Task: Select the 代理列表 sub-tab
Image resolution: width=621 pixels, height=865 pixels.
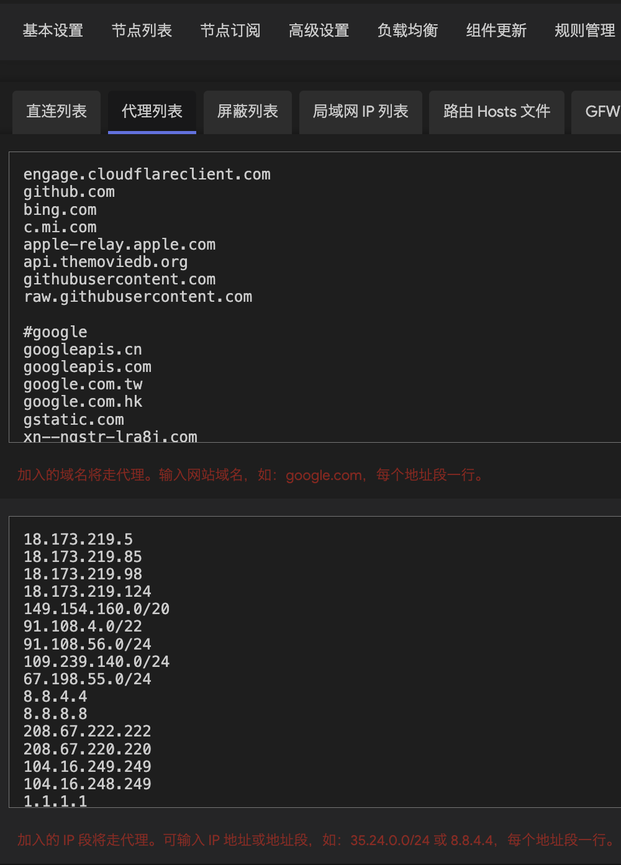Action: click(x=152, y=112)
